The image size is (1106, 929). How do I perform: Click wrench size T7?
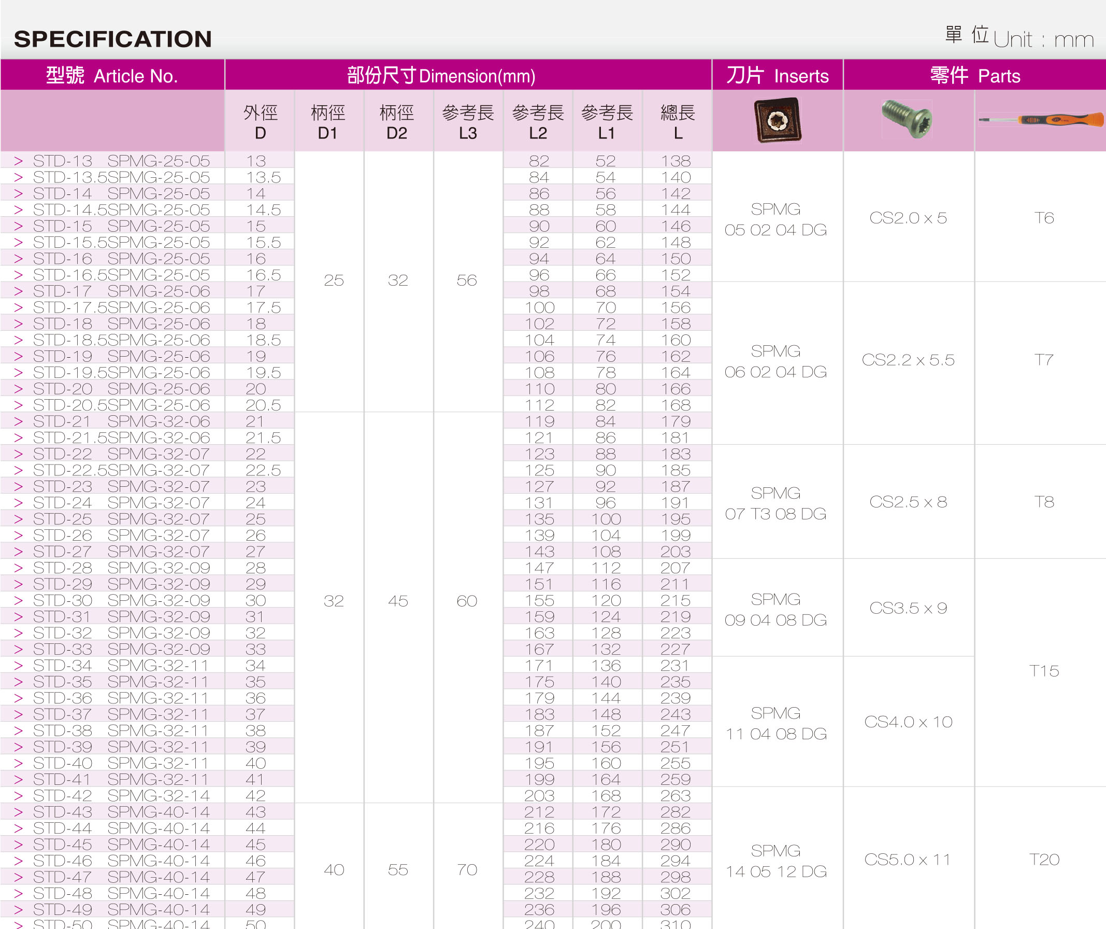[x=1044, y=360]
